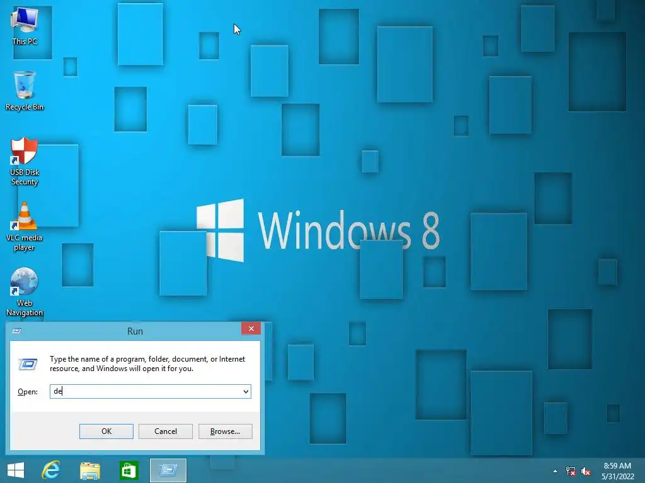Close the Run dialog
Image resolution: width=645 pixels, height=483 pixels.
coord(251,328)
